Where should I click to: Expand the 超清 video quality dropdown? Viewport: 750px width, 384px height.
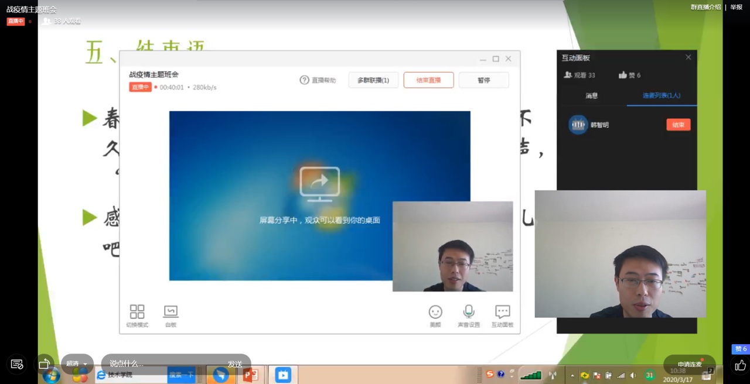pos(77,364)
